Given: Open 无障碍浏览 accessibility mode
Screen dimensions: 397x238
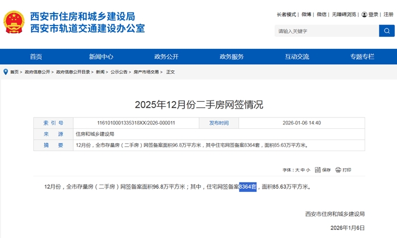Looking at the screenshot, I should point(344,14).
